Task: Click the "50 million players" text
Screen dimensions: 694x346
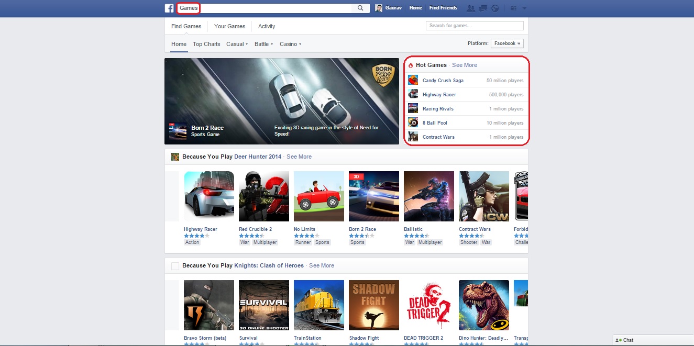Action: [x=505, y=81]
